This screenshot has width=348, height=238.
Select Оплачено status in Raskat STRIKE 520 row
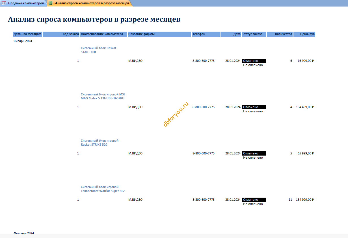click(254, 153)
